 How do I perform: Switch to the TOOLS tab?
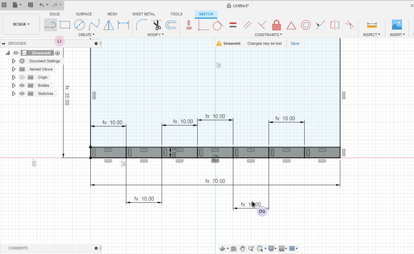(x=176, y=14)
